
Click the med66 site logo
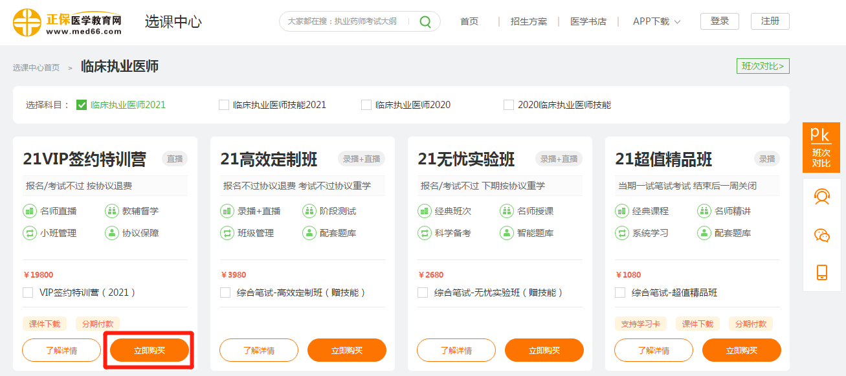[x=67, y=22]
